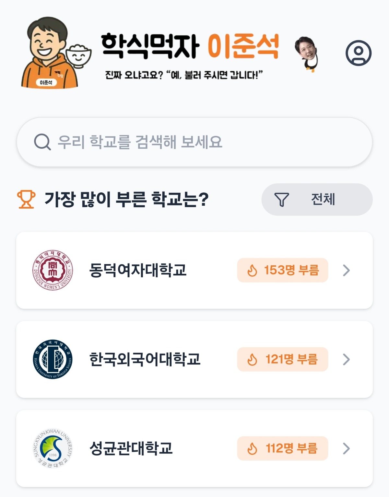Click the 성균관대학교 school emblem
Viewport: 389px width, 497px height.
tap(53, 448)
